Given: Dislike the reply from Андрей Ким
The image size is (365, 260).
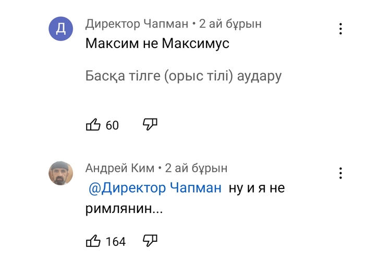Looking at the screenshot, I should coord(150,241).
